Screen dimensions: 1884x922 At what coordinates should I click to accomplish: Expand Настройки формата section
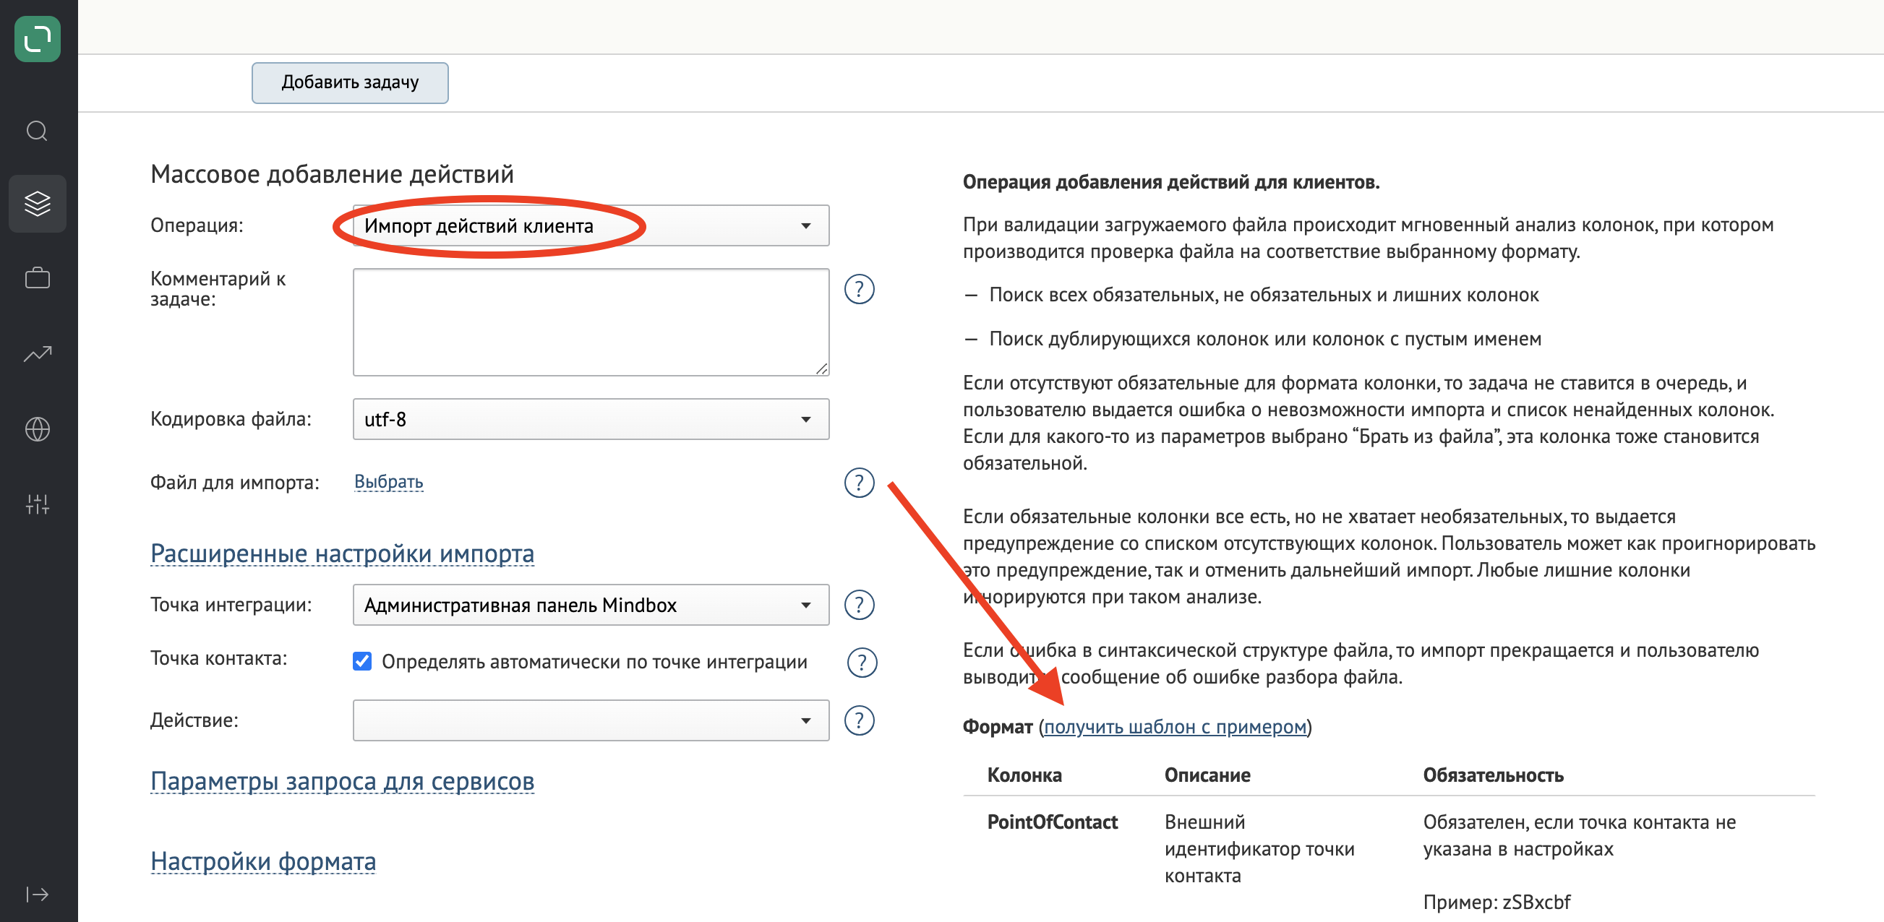[263, 862]
